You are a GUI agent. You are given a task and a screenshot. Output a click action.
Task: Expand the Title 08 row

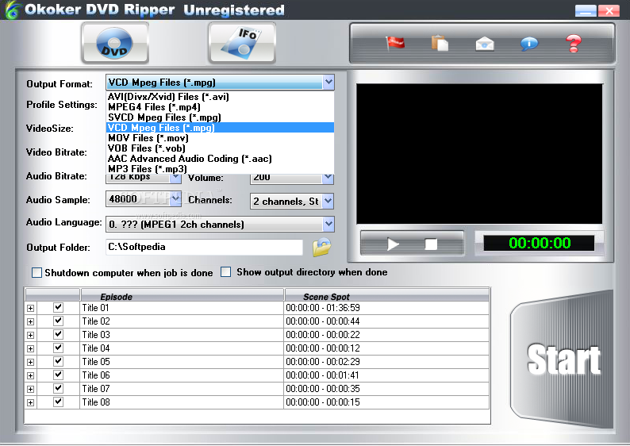[x=30, y=402]
